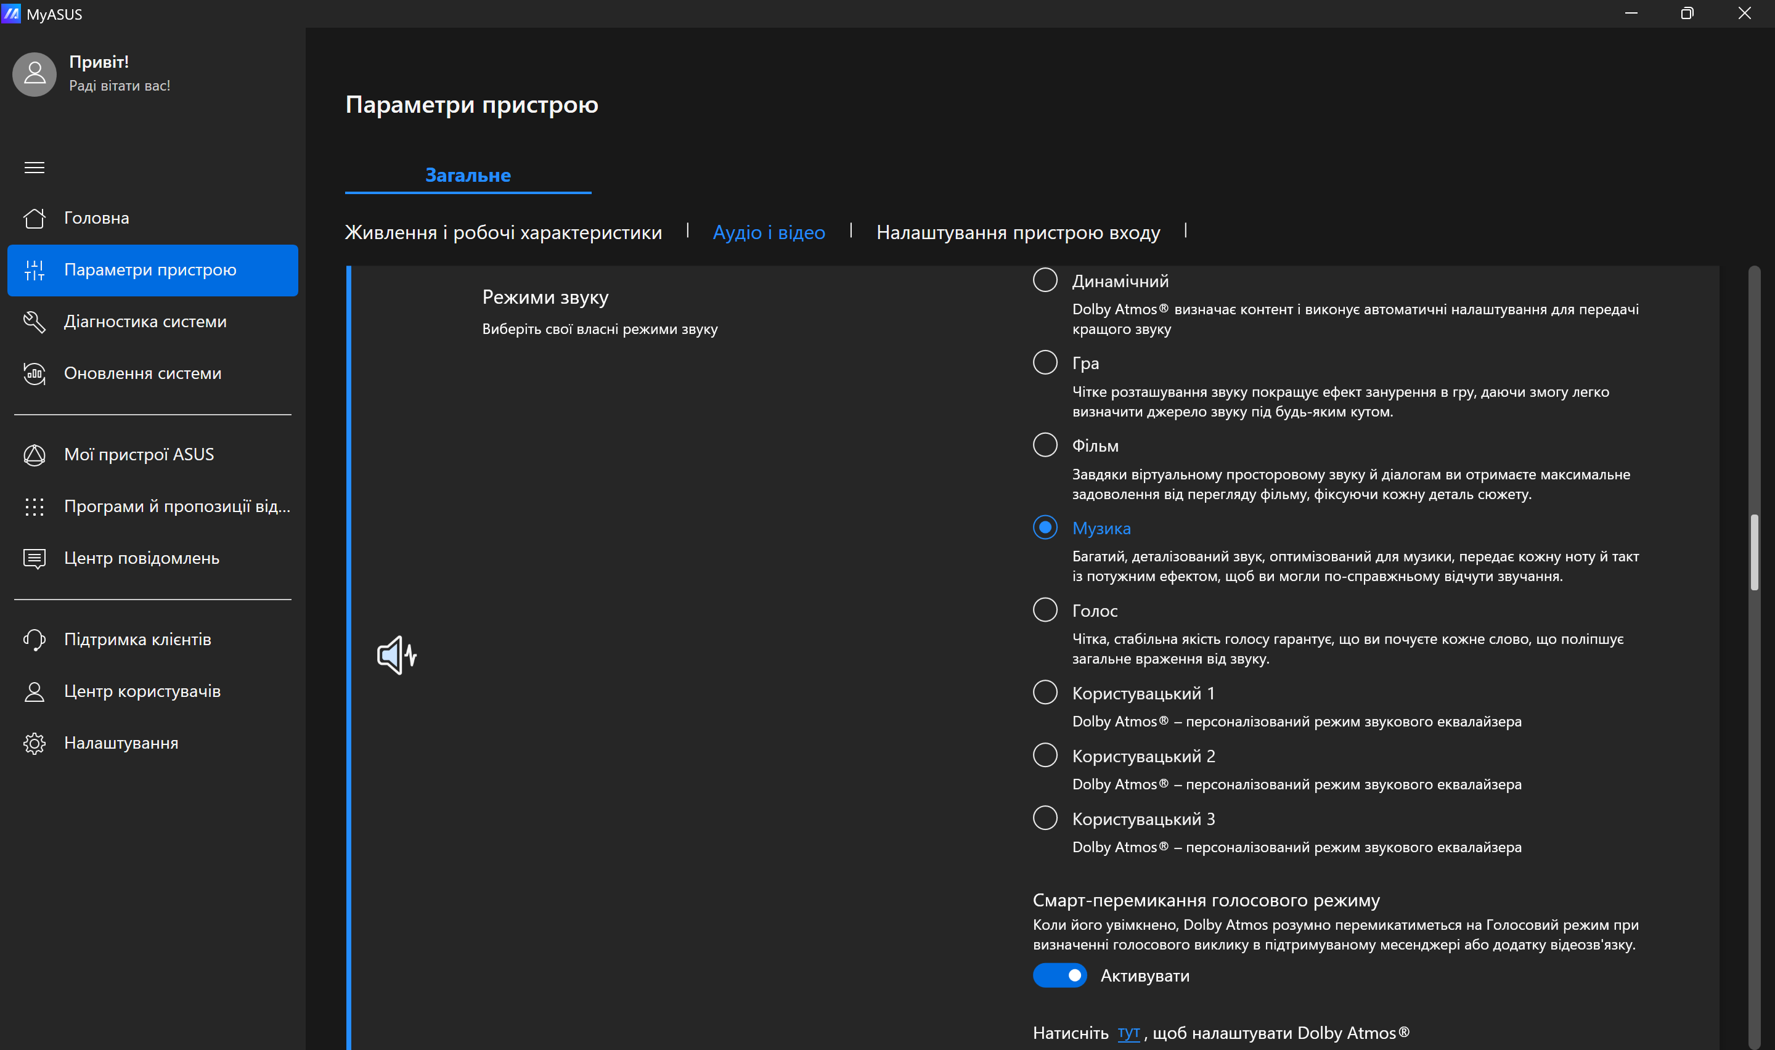Screen dimensions: 1775x1050
Task: Open Центр повідомлень message icon
Action: pyautogui.click(x=34, y=558)
